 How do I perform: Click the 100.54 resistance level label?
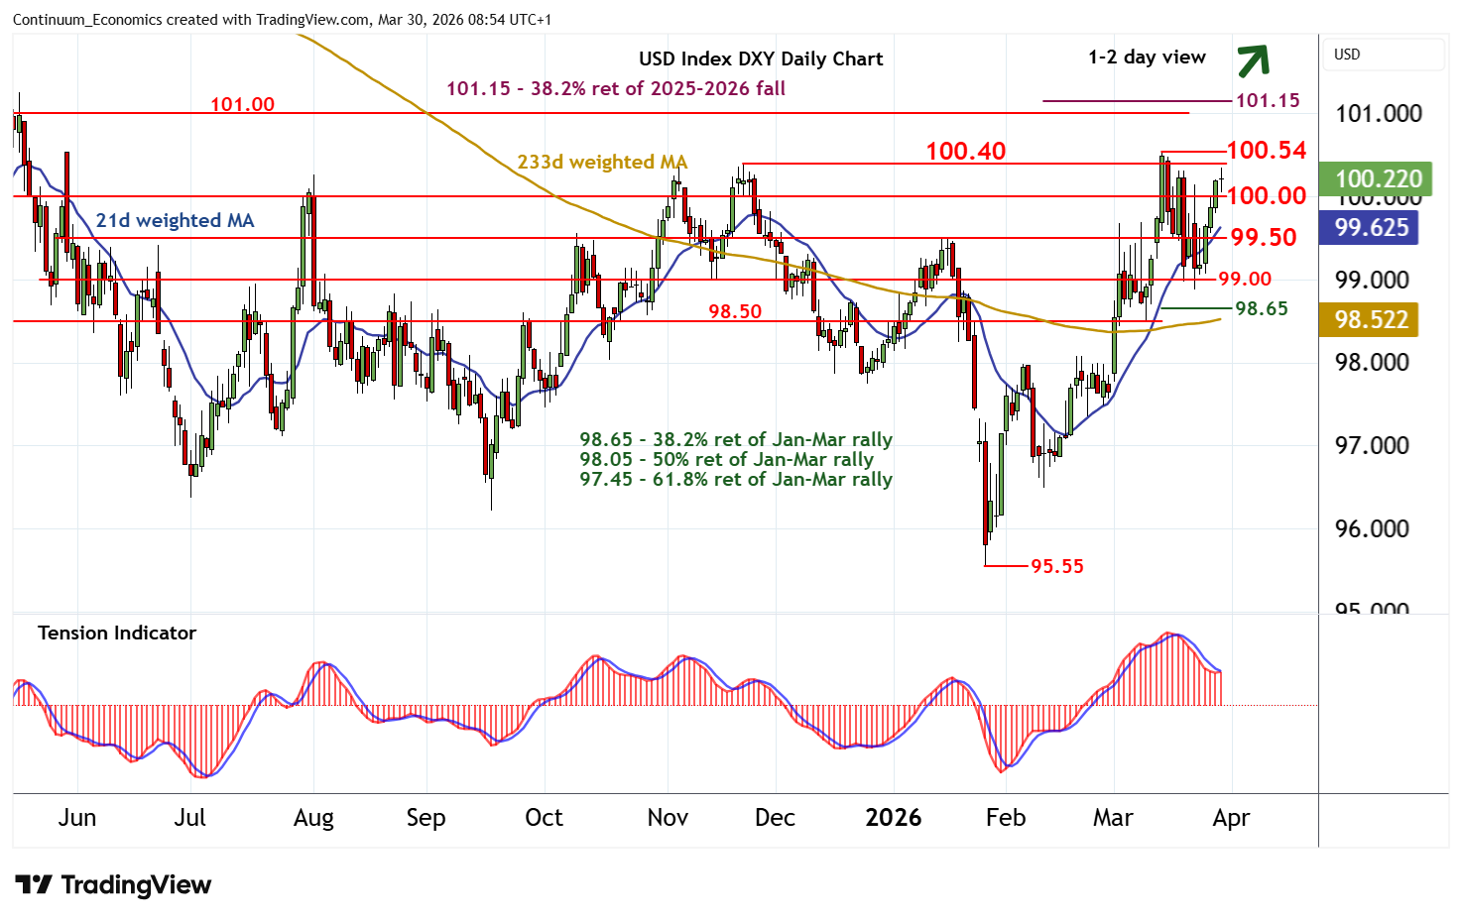pyautogui.click(x=1267, y=150)
